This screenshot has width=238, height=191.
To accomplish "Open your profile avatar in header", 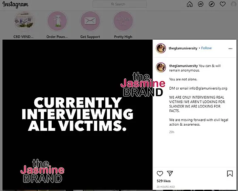I will coord(234,4).
